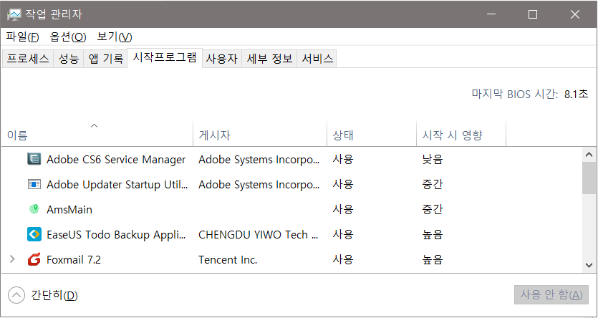Viewport: 598px width, 318px height.
Task: Open the 보기(V) menu
Action: 115,37
